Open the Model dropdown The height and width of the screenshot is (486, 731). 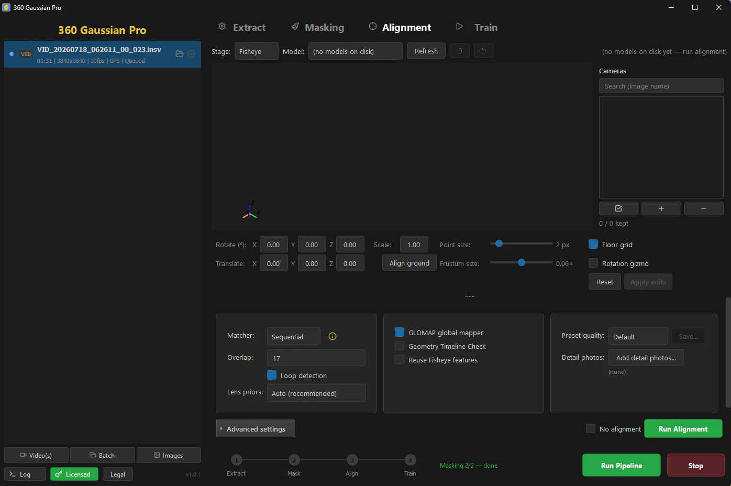356,51
